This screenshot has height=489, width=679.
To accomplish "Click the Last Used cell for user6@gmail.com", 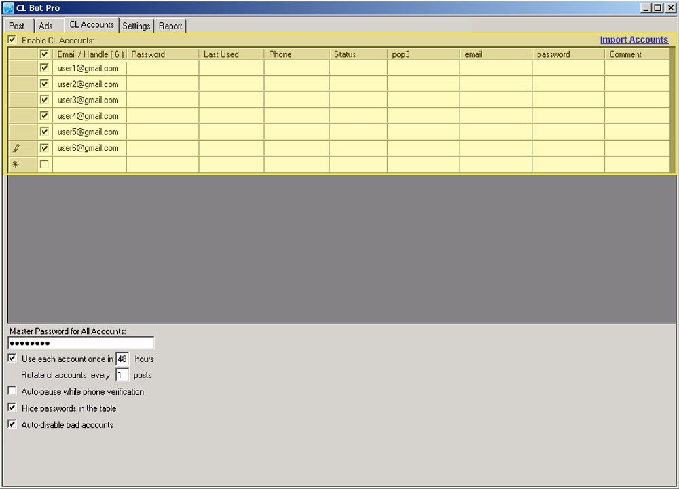I will point(232,148).
